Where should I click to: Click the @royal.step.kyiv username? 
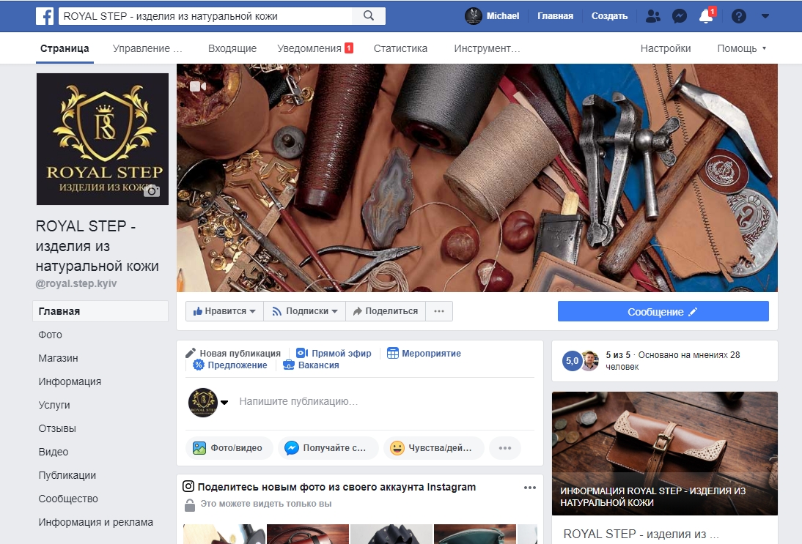click(76, 283)
